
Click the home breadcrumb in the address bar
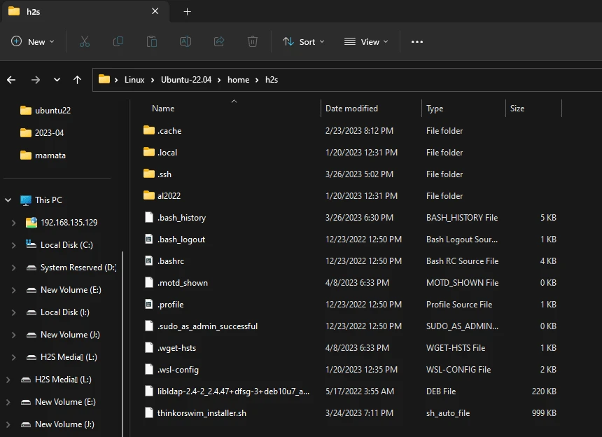point(238,79)
